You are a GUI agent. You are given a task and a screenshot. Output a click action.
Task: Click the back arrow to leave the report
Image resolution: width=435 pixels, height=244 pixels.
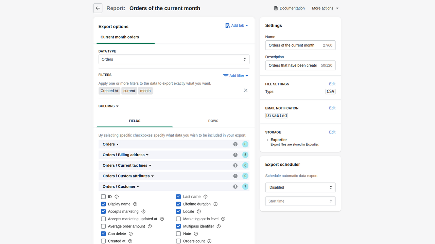[98, 8]
